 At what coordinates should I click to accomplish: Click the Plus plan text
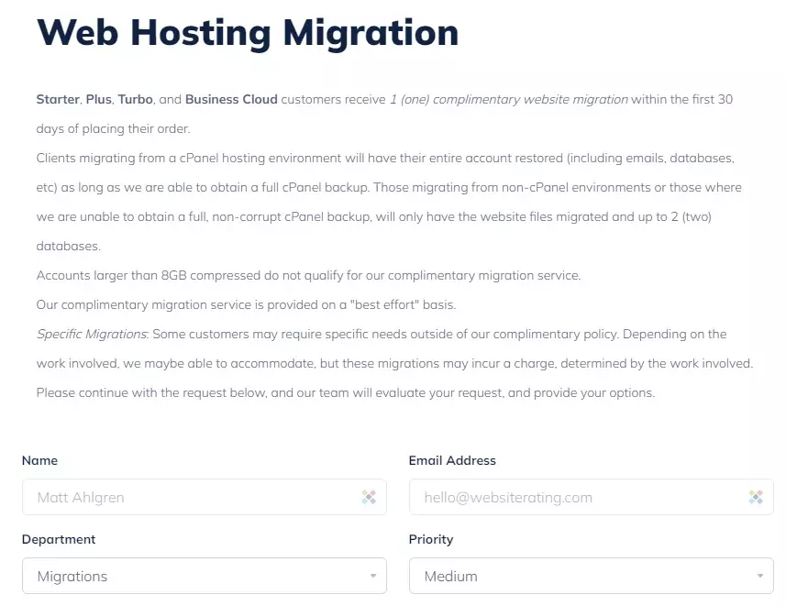pos(99,99)
